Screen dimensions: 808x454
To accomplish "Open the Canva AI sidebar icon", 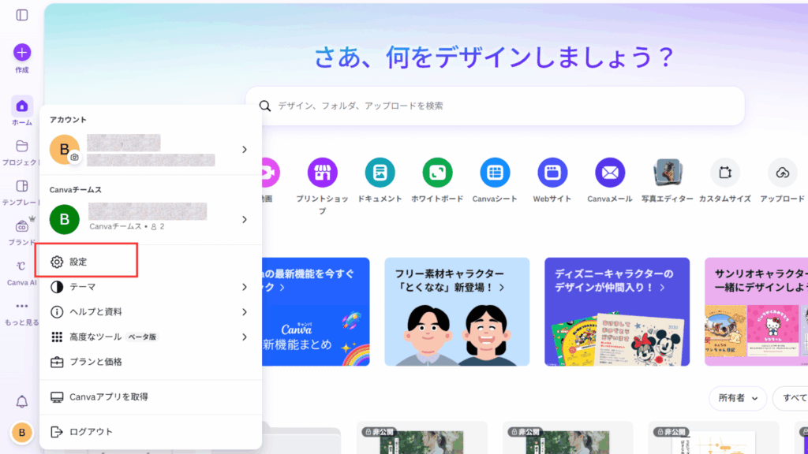I will pyautogui.click(x=22, y=266).
